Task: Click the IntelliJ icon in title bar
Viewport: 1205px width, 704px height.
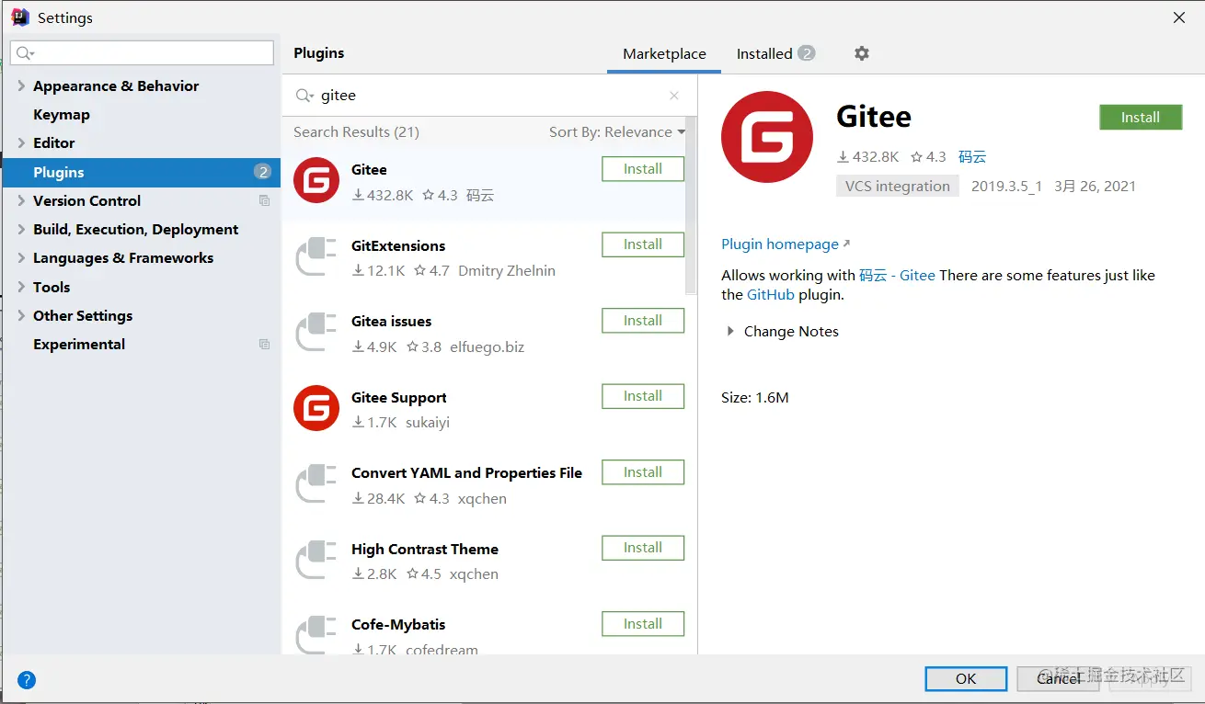Action: [x=19, y=17]
